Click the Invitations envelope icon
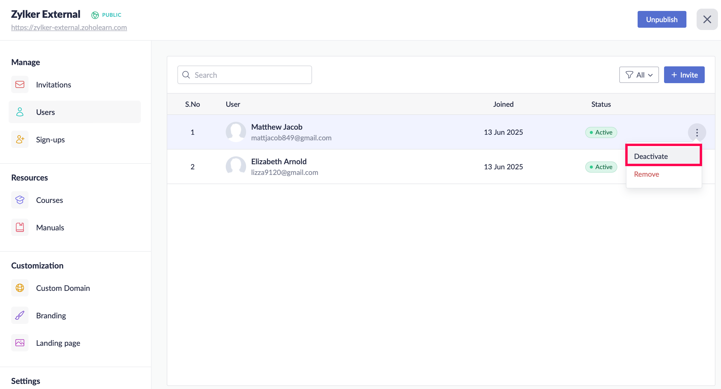 point(20,84)
